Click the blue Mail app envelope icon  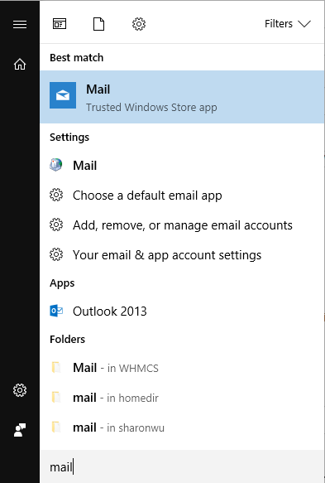tap(63, 95)
